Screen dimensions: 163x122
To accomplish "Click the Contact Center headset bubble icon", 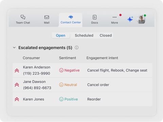I will click(71, 17).
